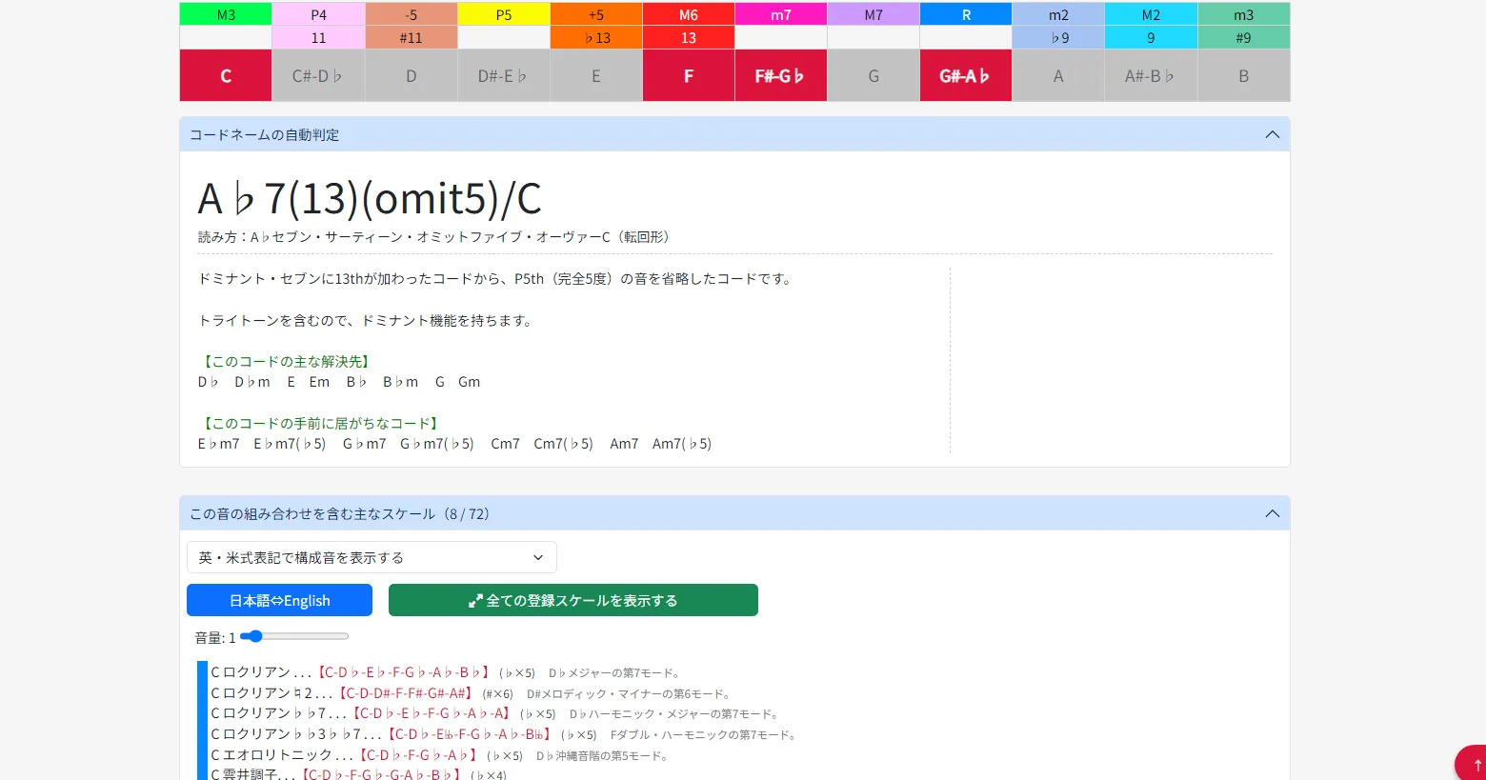This screenshot has width=1486, height=780.
Task: Select the C ロクリアン♭♭3♭♭7 scale row
Action: [505, 734]
